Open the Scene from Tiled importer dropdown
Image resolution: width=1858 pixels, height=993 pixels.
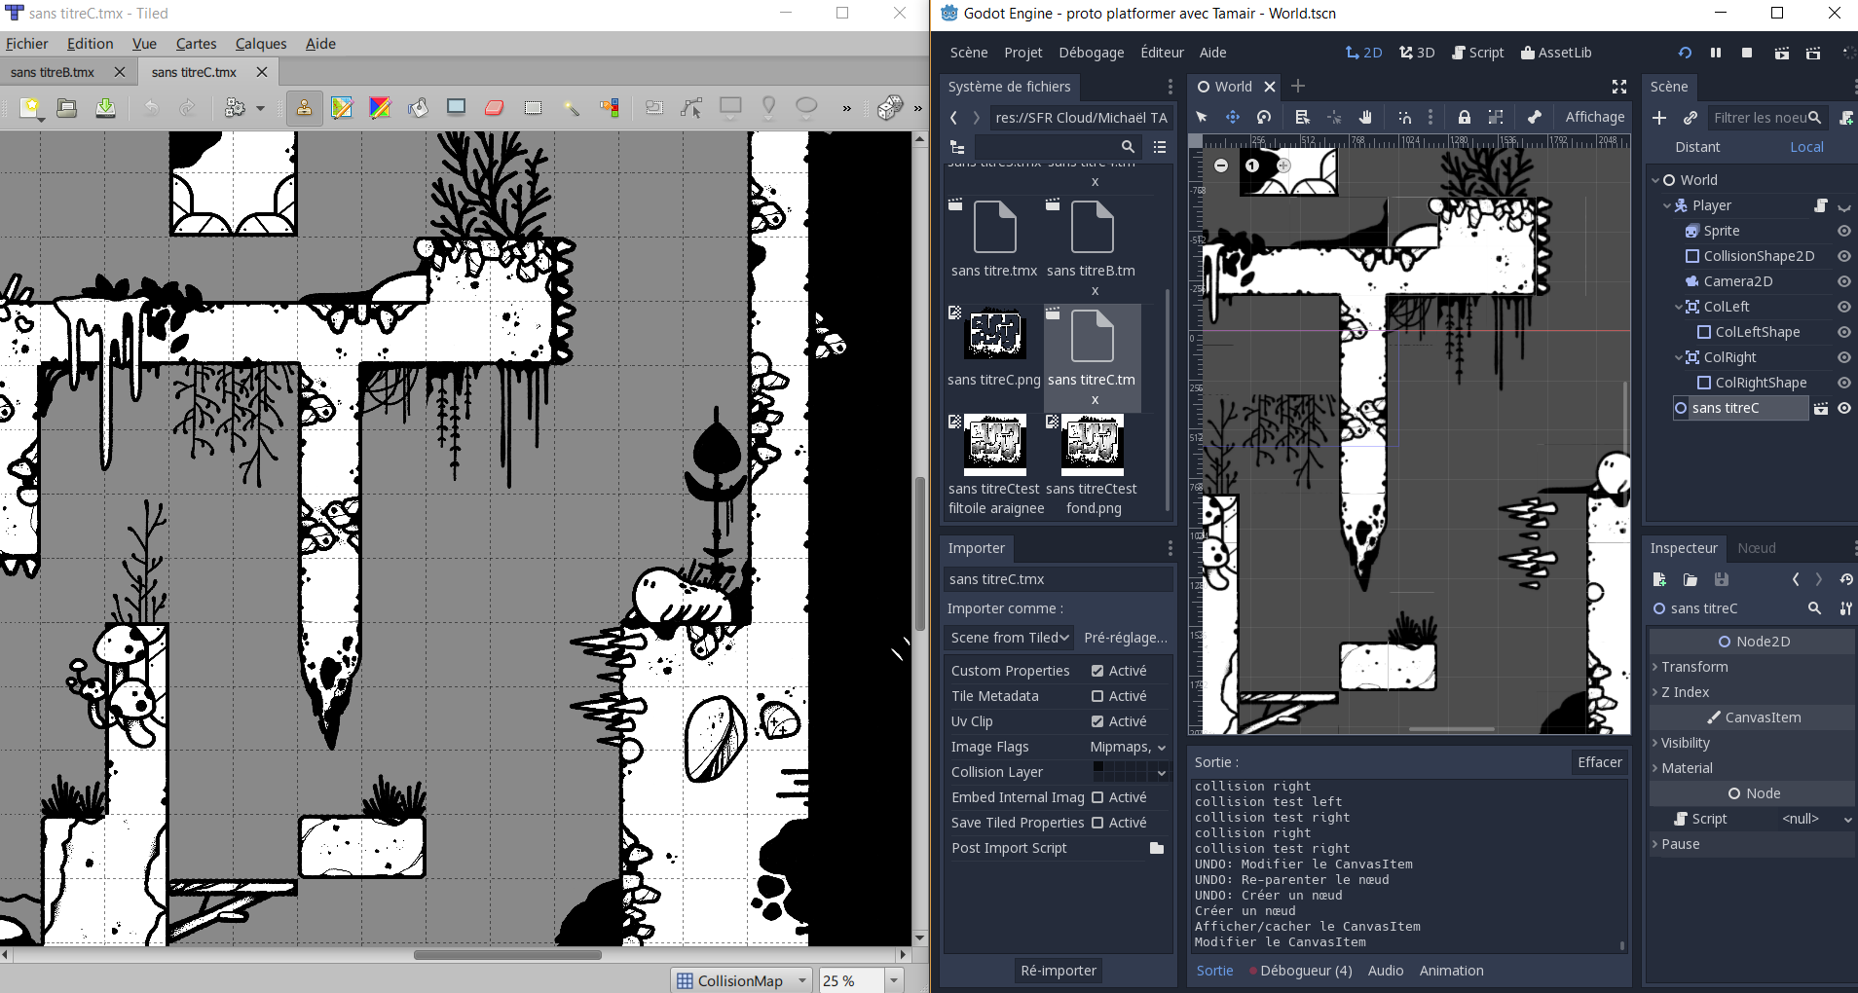(1009, 638)
